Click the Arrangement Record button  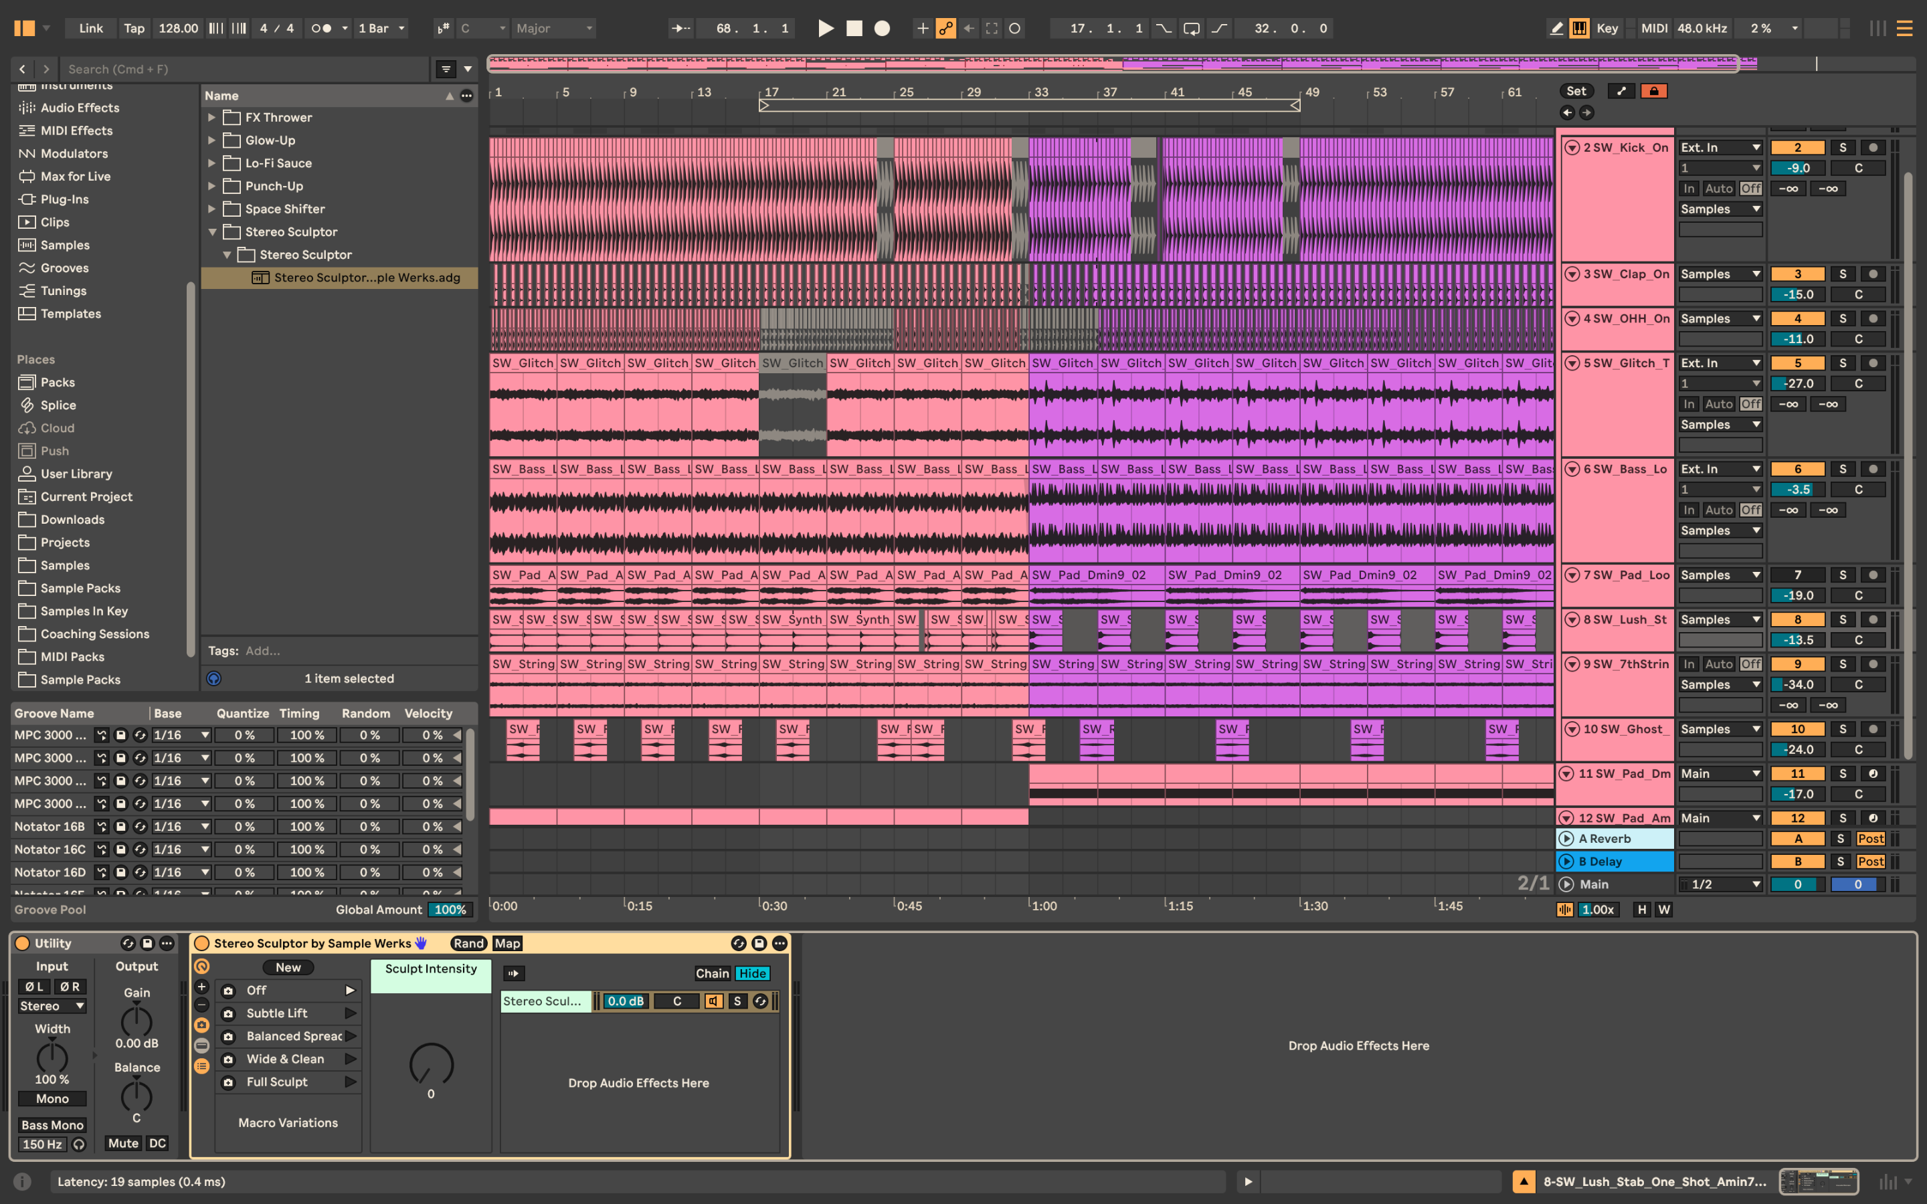pyautogui.click(x=881, y=29)
